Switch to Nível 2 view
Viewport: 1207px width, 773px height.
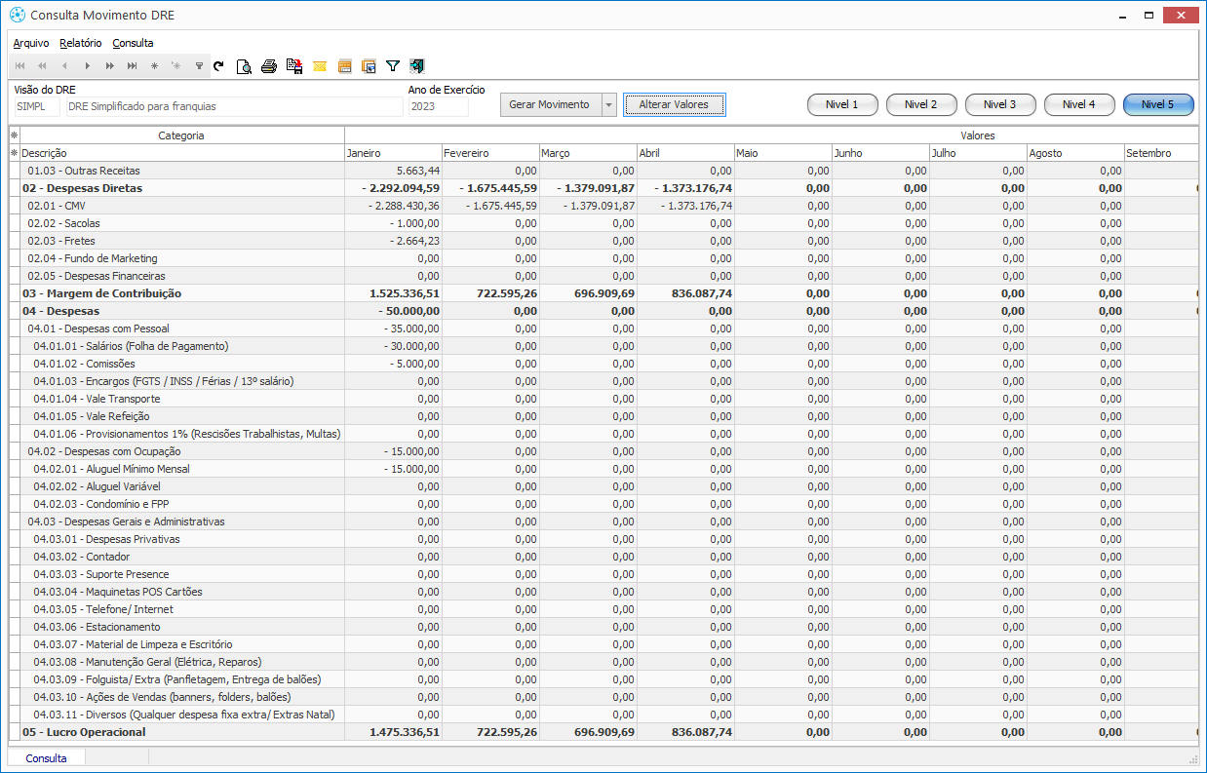coord(921,104)
